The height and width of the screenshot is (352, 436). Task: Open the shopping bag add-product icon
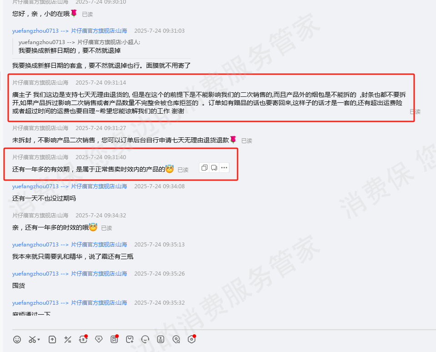tap(130, 339)
